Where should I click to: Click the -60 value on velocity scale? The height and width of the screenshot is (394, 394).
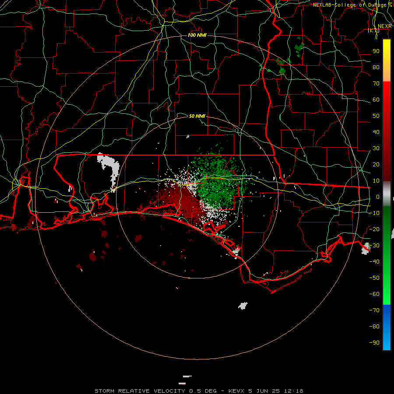[x=374, y=294]
